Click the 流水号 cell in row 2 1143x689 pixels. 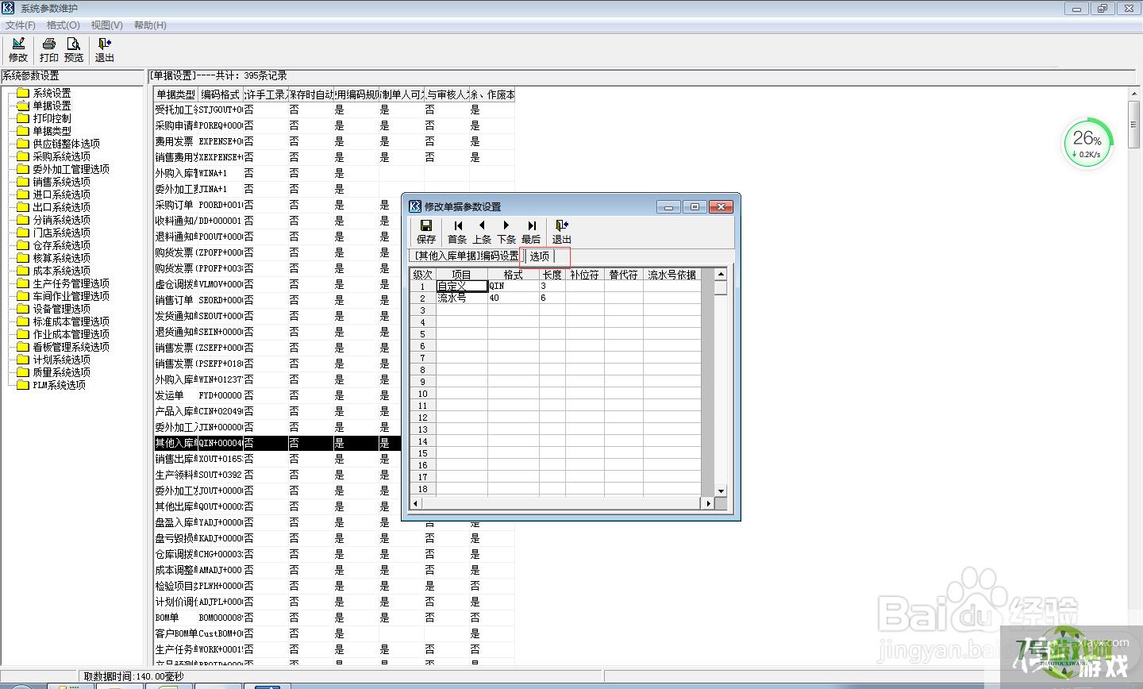[x=461, y=298]
